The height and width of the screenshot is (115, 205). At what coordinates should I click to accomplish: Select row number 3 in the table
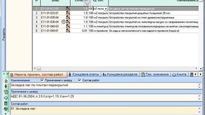37,18
